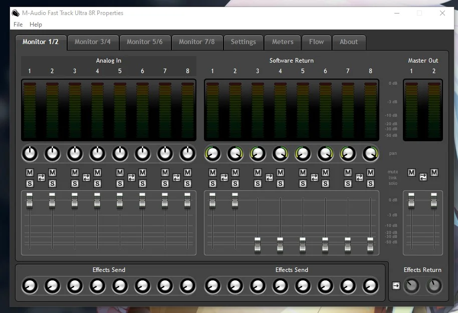Click the first Effects Return knob
This screenshot has width=458, height=313.
(411, 286)
